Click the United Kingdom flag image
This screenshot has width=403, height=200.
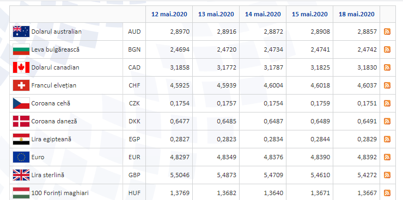click(21, 175)
